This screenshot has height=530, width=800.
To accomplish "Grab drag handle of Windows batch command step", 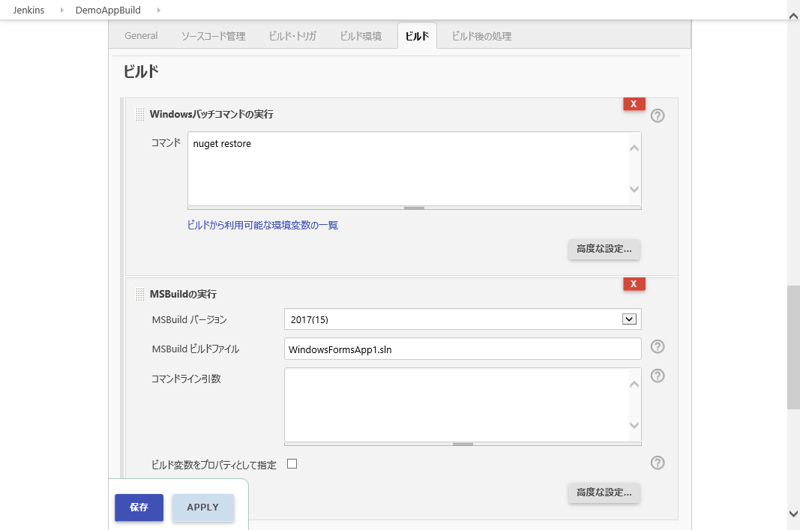I will tap(139, 115).
